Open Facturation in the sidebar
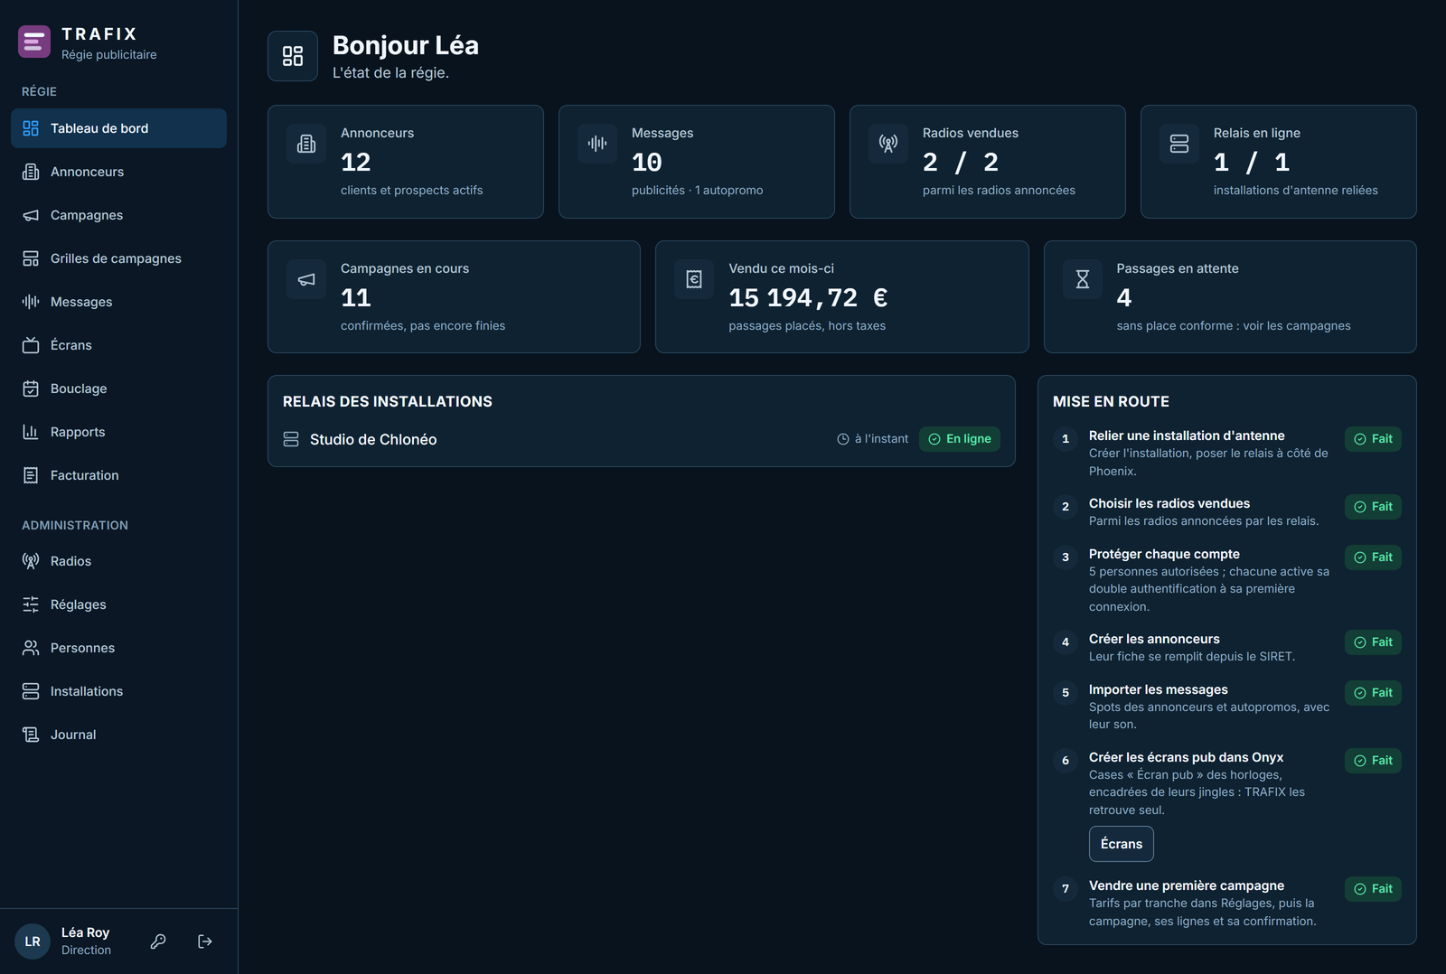 pos(118,475)
